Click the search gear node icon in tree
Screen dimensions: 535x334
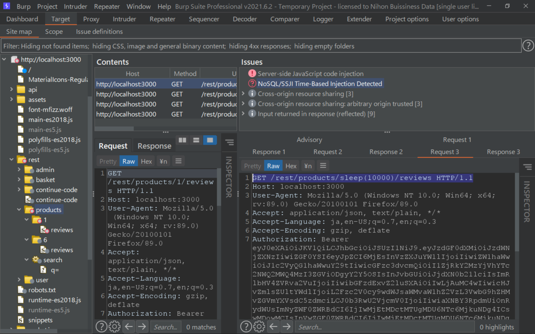(x=37, y=260)
